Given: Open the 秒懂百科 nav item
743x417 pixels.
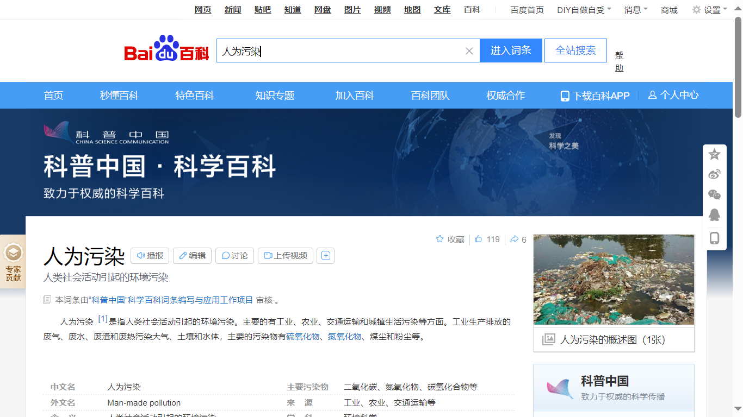Looking at the screenshot, I should (119, 96).
